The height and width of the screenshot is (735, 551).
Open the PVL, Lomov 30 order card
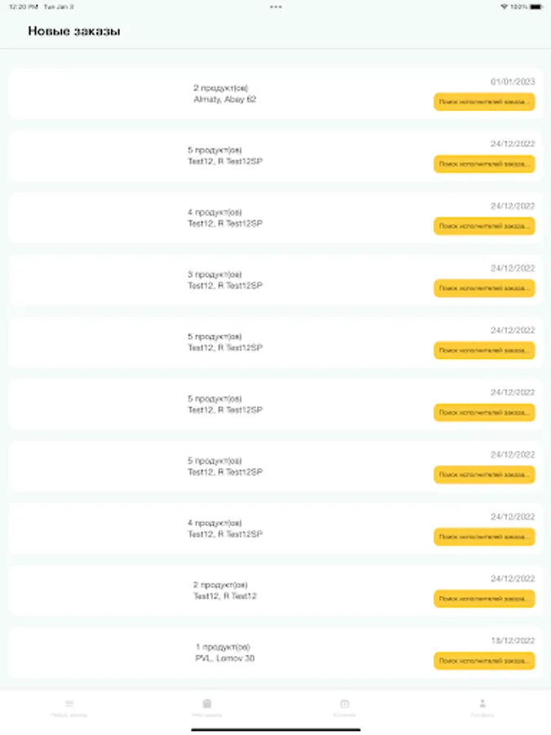276,653
